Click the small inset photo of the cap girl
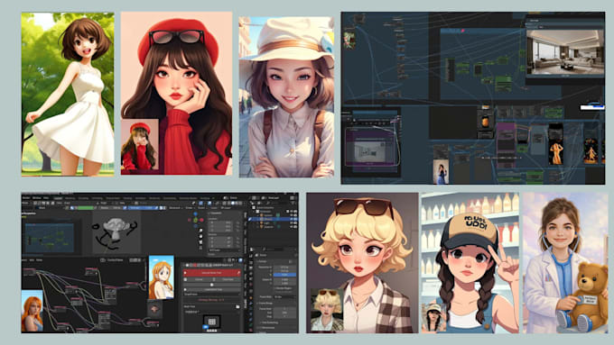The height and width of the screenshot is (345, 614). pos(434,317)
